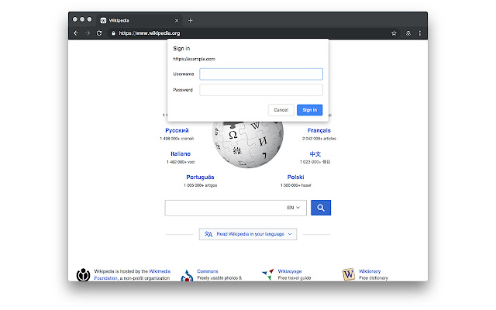Click the https://example.com dialog text
This screenshot has height=310, width=496.
point(195,59)
